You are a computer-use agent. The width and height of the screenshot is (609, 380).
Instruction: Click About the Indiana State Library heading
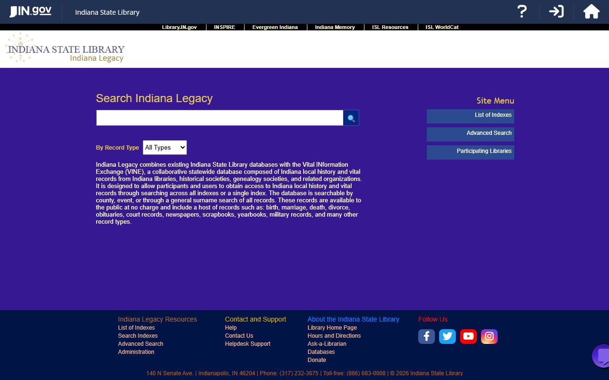[x=354, y=319]
